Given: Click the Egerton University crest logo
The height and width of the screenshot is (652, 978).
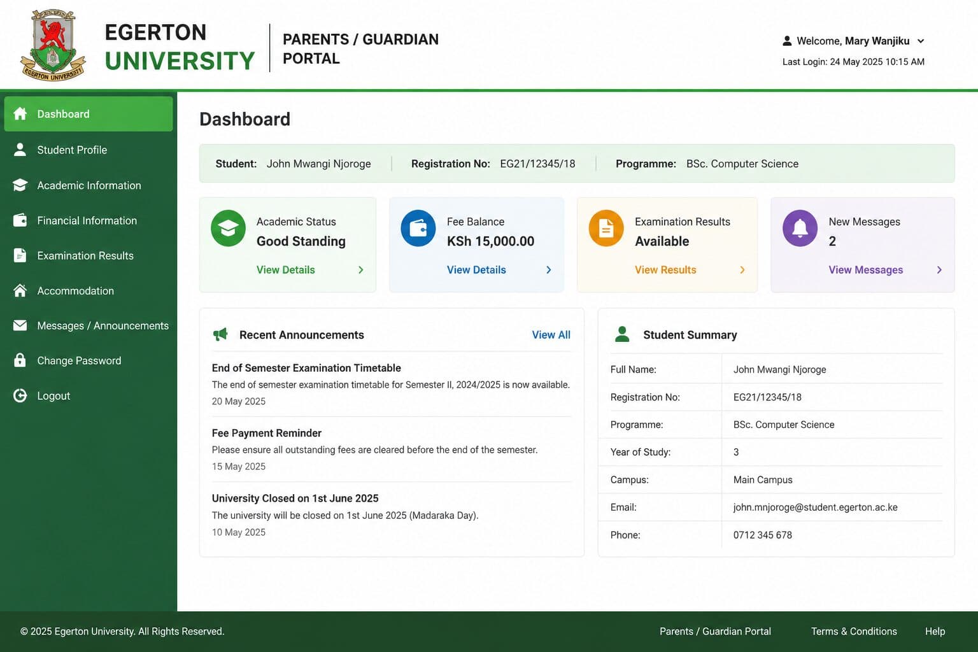Looking at the screenshot, I should tap(53, 45).
